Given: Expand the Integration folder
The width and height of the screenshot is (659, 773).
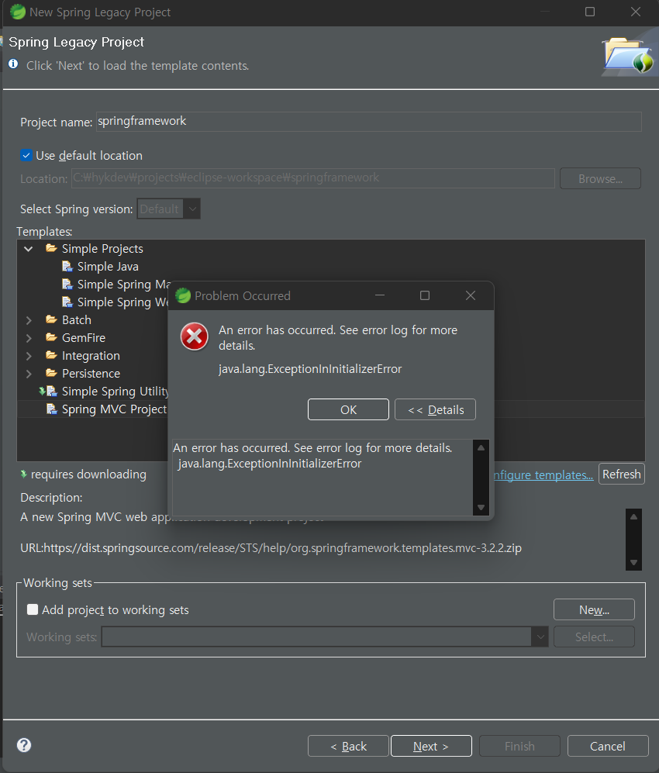Looking at the screenshot, I should pos(29,356).
